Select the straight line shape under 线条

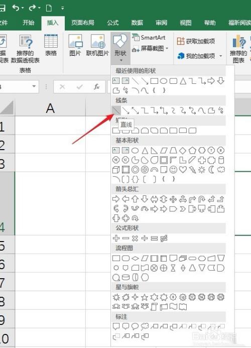pos(116,110)
